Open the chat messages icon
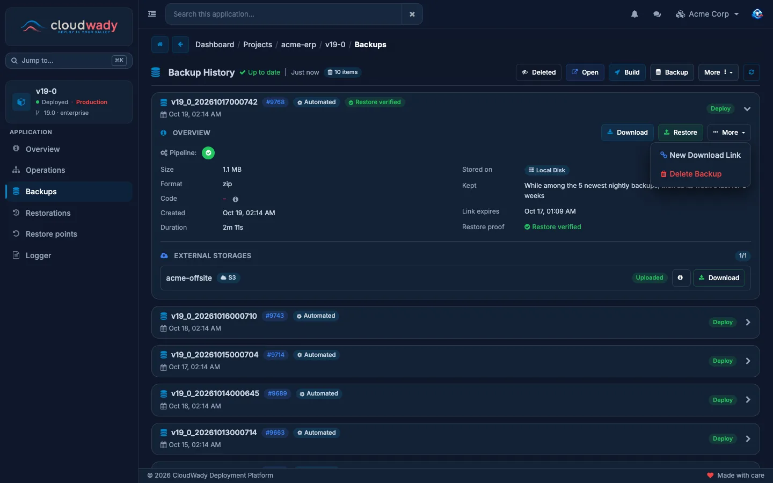Screen dimensions: 773x483 657,14
